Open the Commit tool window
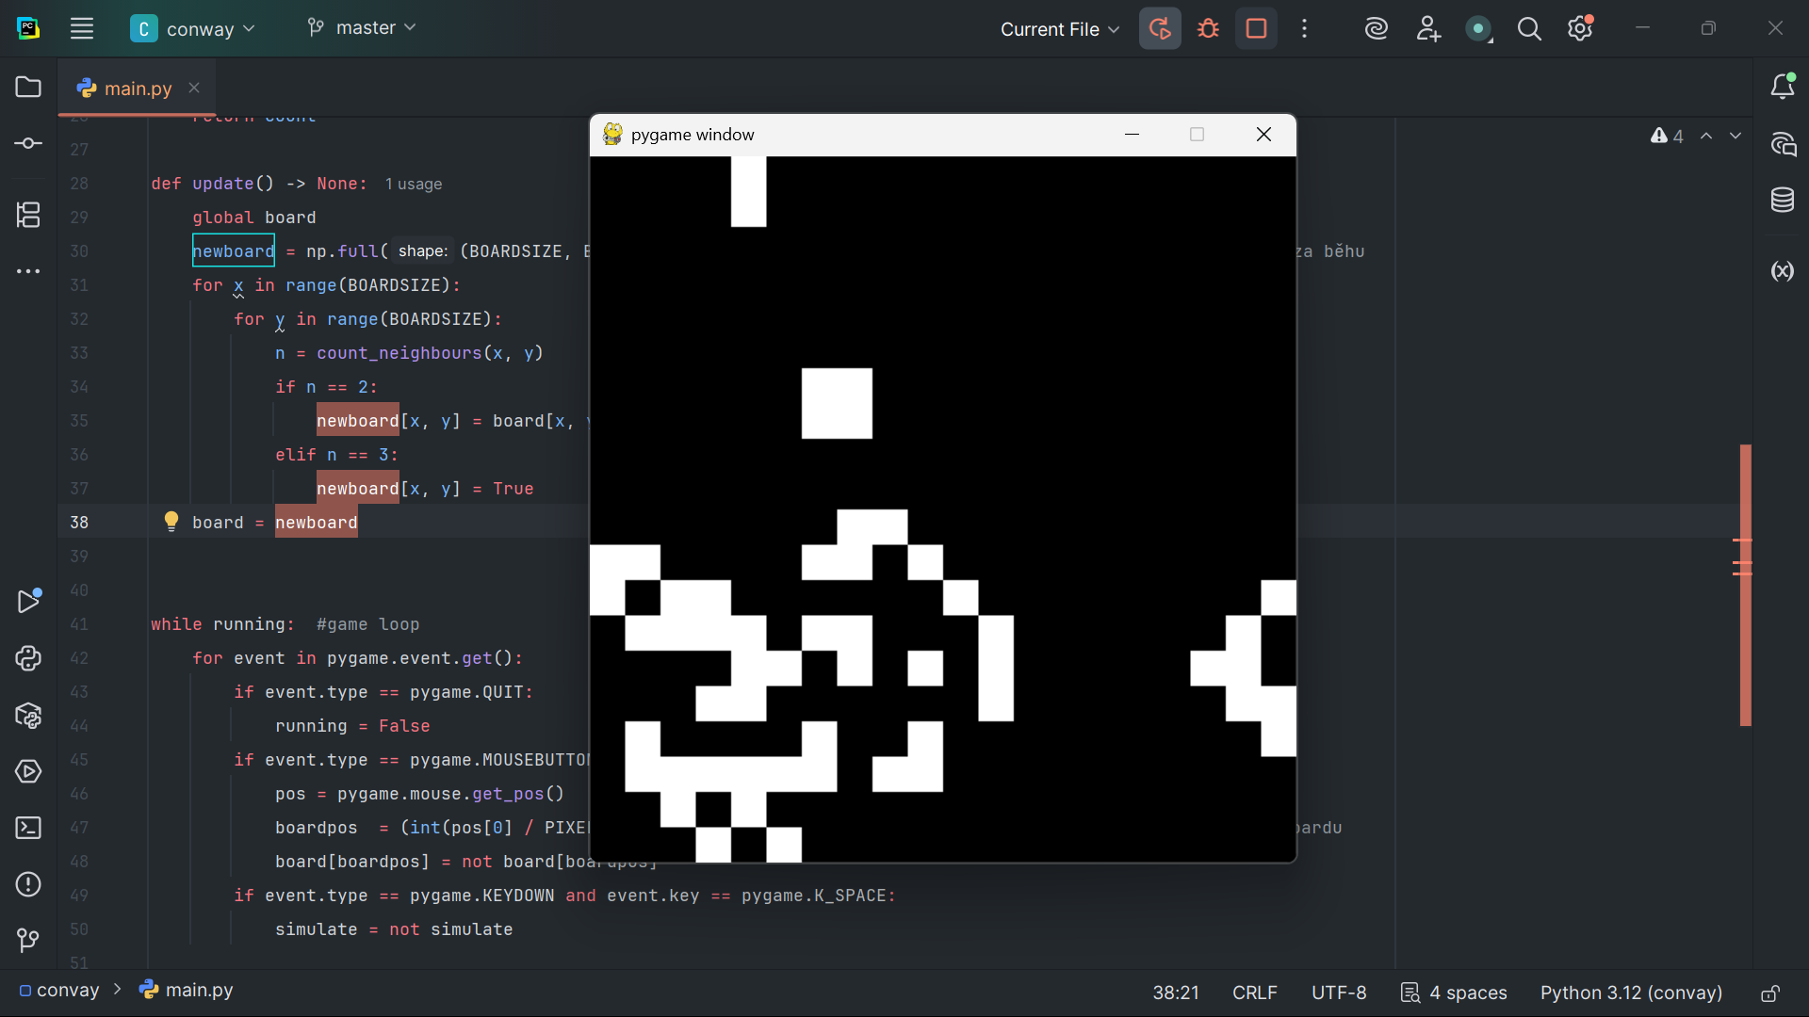This screenshot has height=1017, width=1809. tap(28, 143)
